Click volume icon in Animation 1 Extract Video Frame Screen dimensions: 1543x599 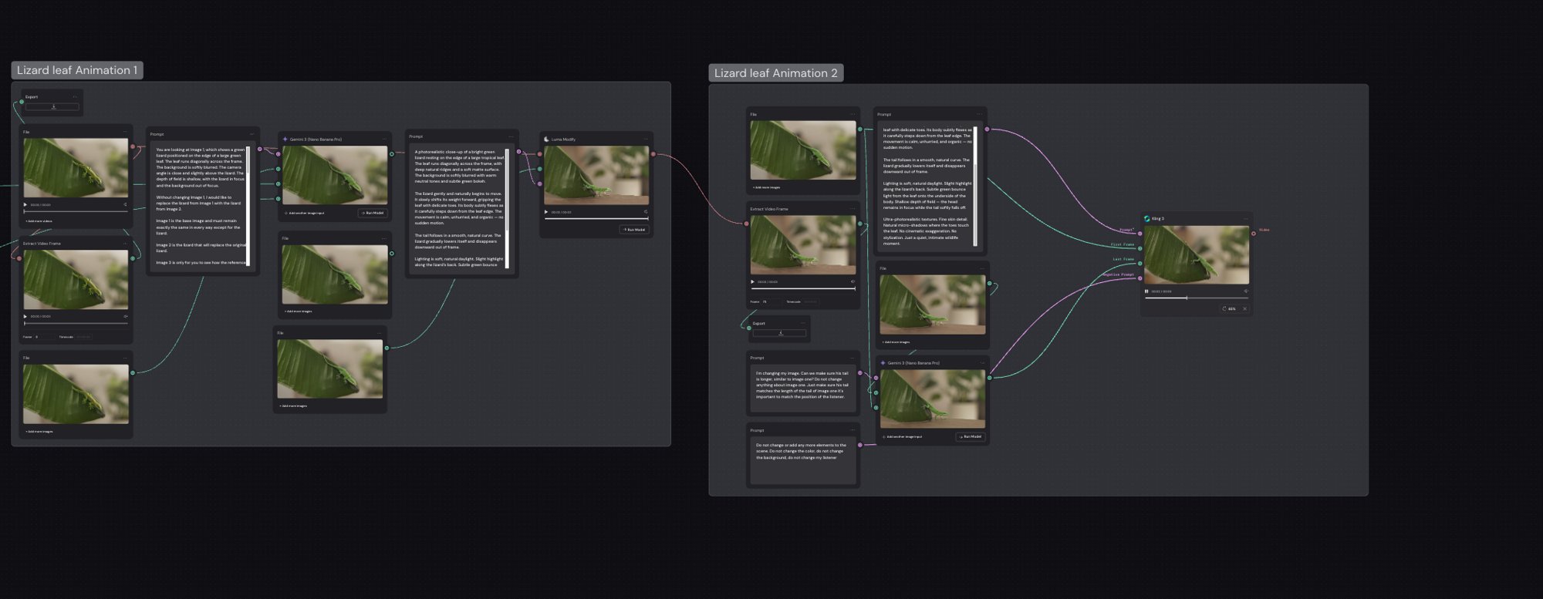tap(125, 316)
